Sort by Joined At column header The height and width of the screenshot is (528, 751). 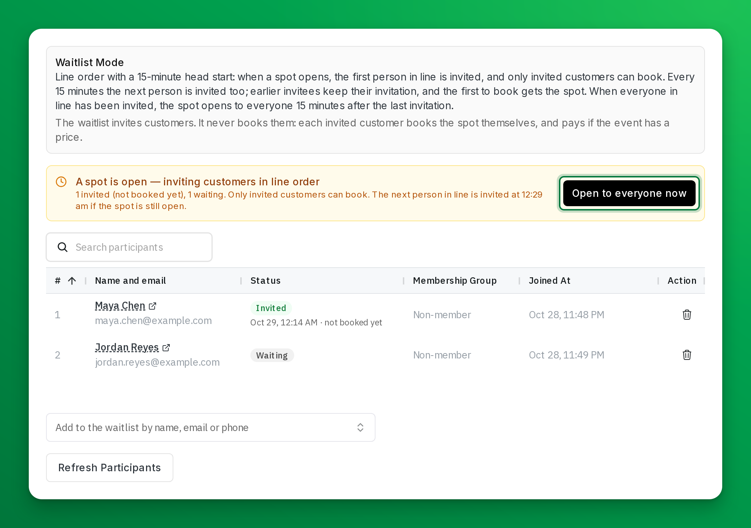[x=550, y=281]
